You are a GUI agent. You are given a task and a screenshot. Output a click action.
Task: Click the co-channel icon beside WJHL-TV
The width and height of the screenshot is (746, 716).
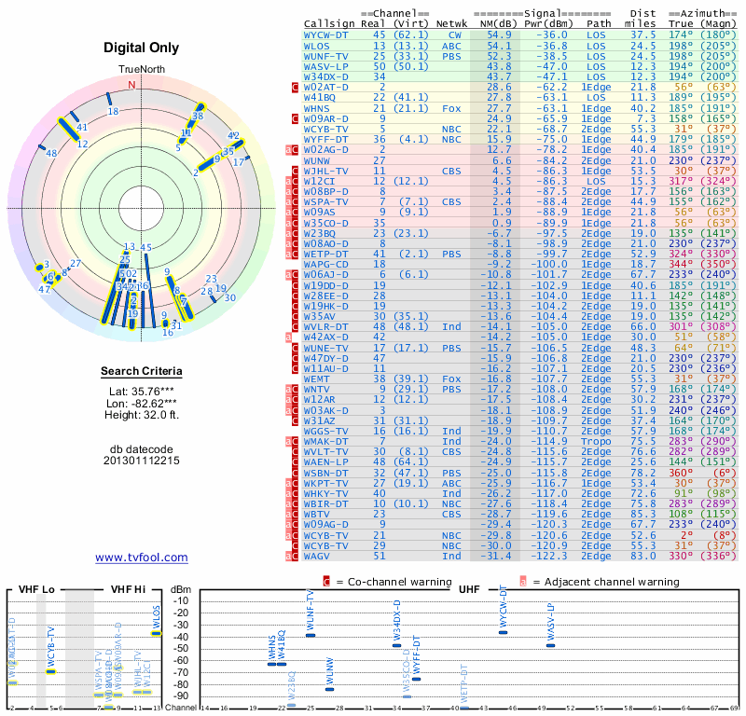295,171
